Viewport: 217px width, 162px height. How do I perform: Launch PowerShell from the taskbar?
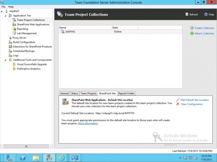(23, 158)
